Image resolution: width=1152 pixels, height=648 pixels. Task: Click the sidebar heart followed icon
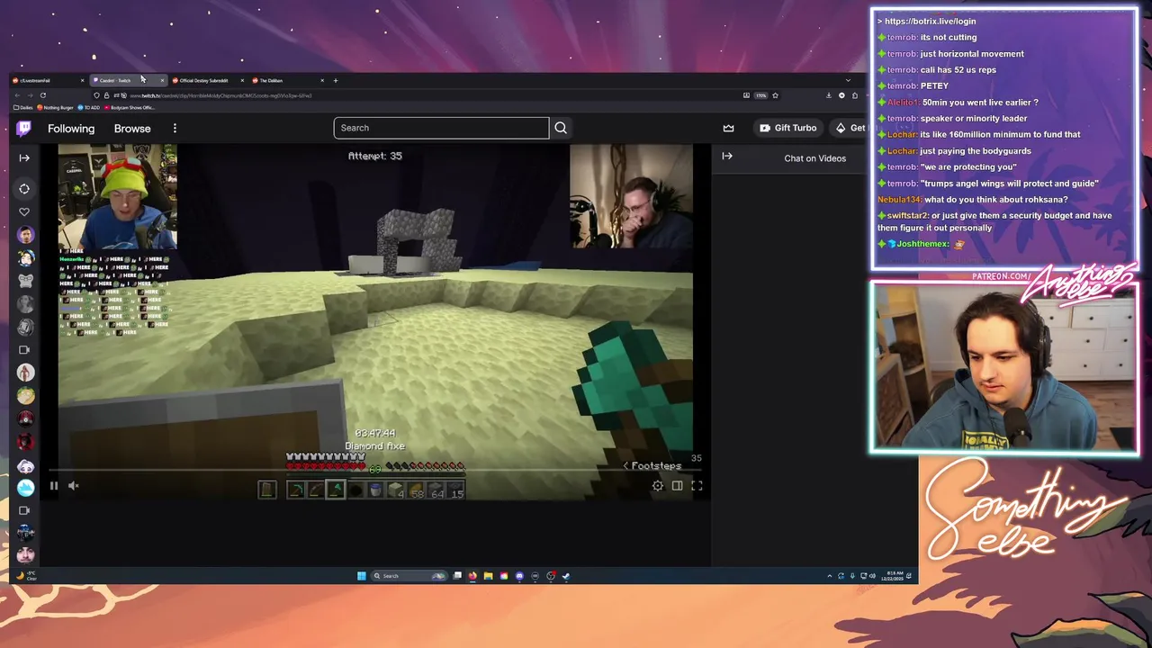pos(24,212)
